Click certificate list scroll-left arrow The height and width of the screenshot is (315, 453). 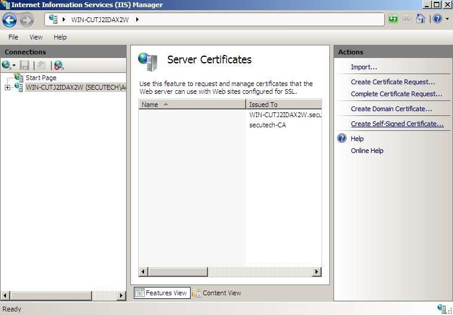(143, 271)
